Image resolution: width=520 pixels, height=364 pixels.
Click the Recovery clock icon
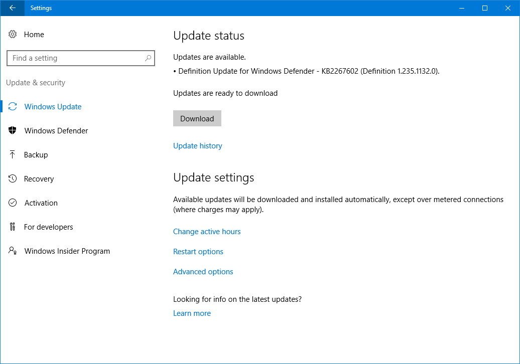point(13,178)
